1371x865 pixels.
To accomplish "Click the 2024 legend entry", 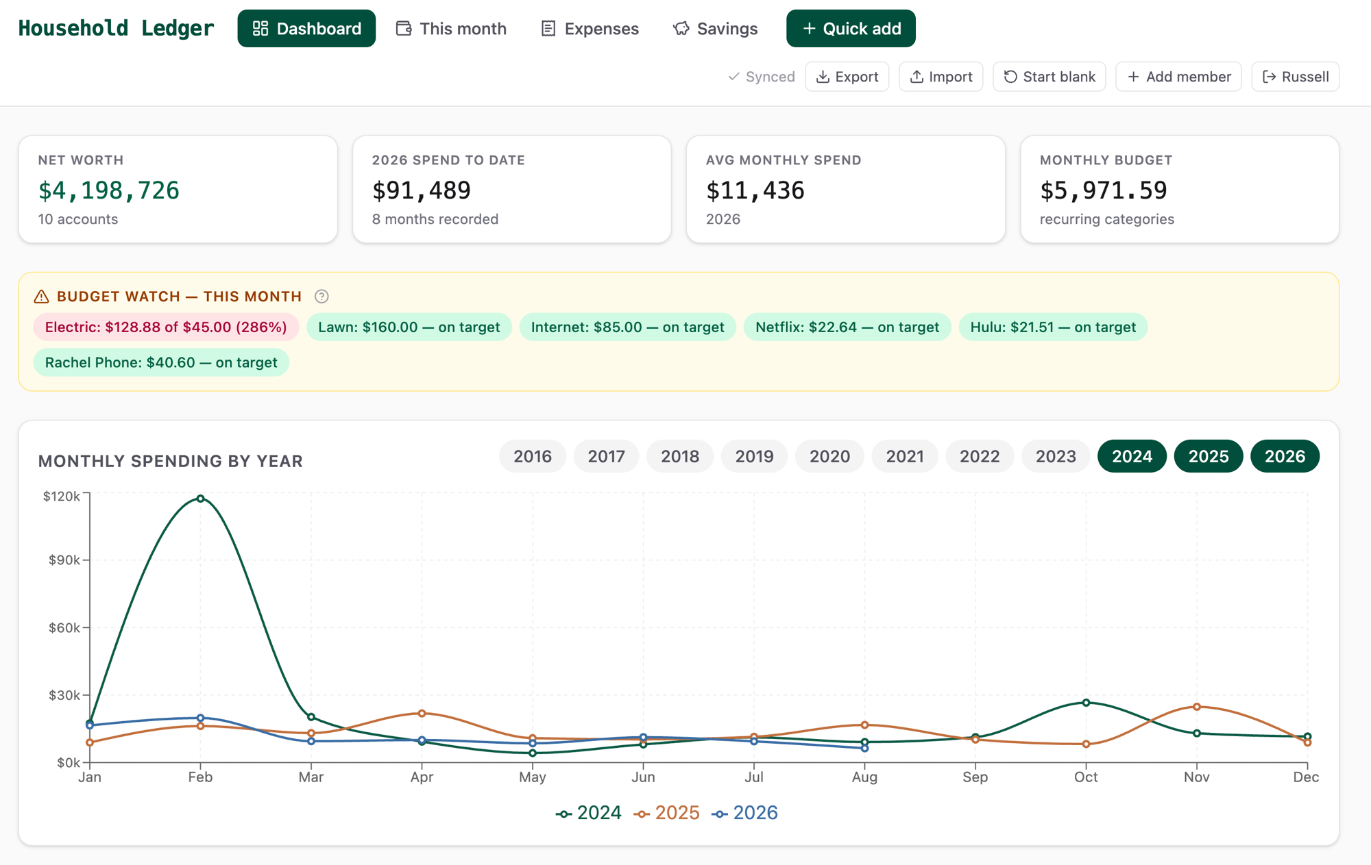I will pos(588,813).
